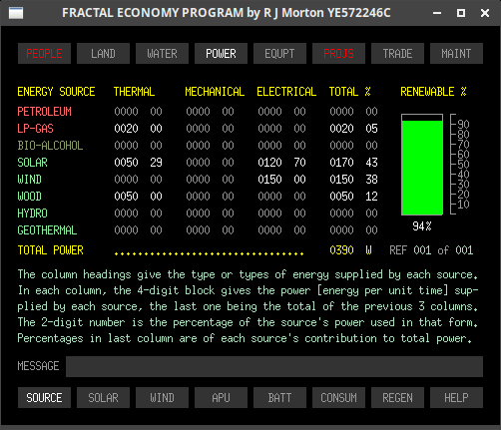Click the window menu icon in title bar
Viewport: 501px width, 430px height.
click(16, 13)
